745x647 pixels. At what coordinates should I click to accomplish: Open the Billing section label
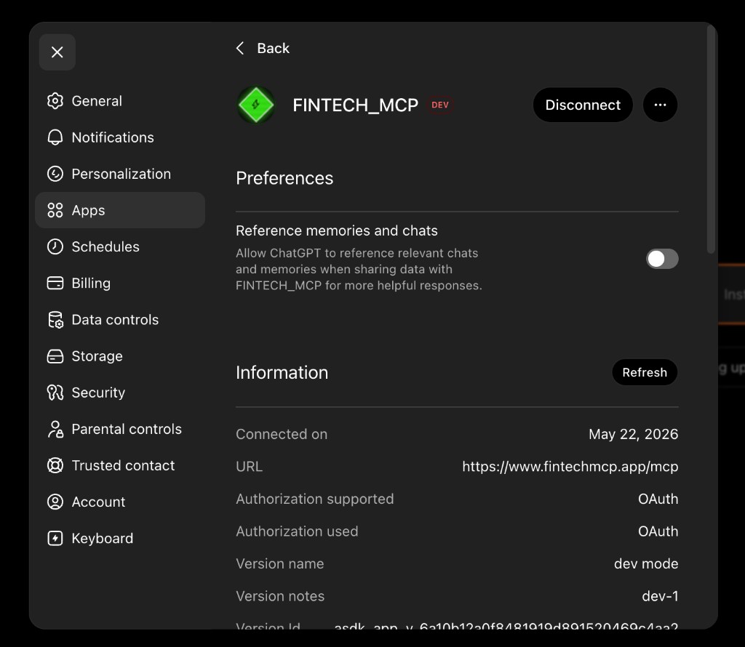click(91, 284)
